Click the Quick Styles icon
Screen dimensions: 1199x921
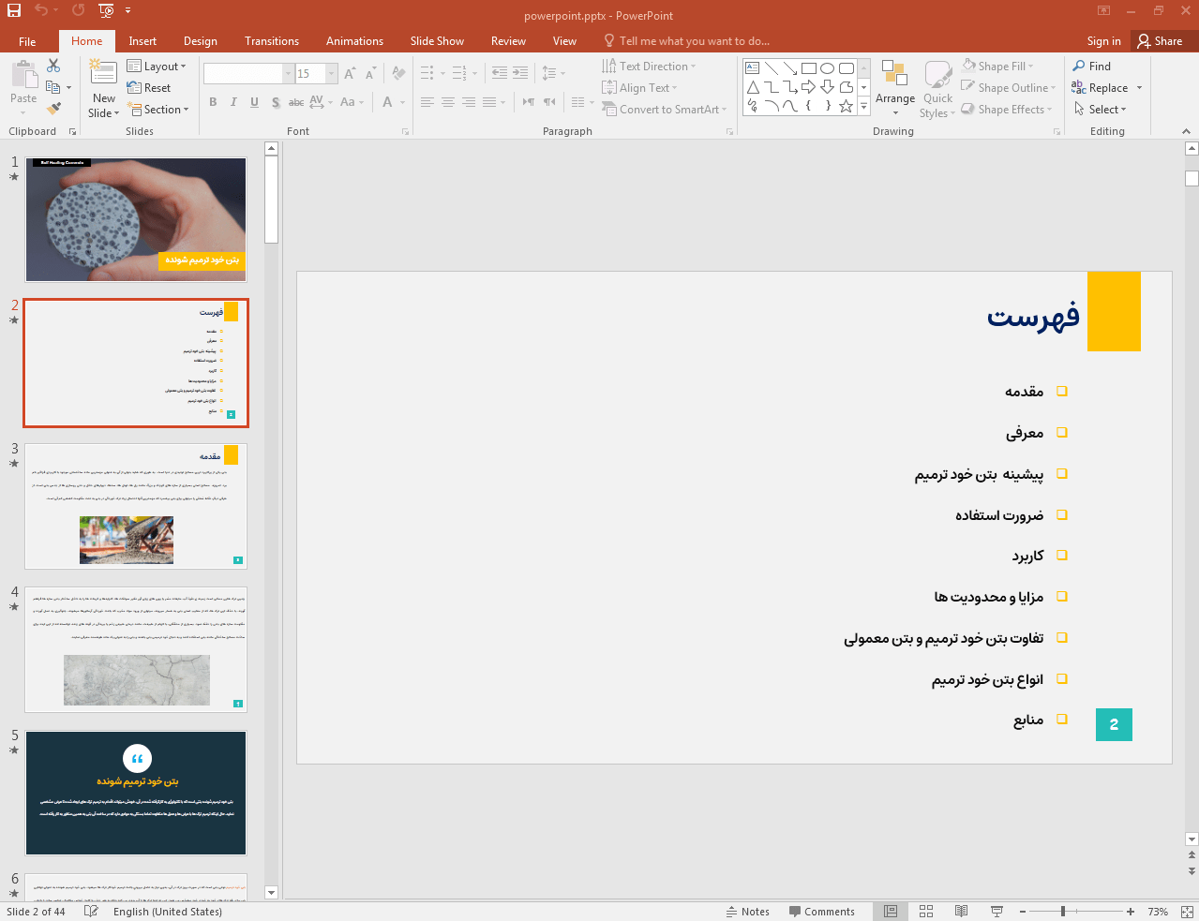937,84
